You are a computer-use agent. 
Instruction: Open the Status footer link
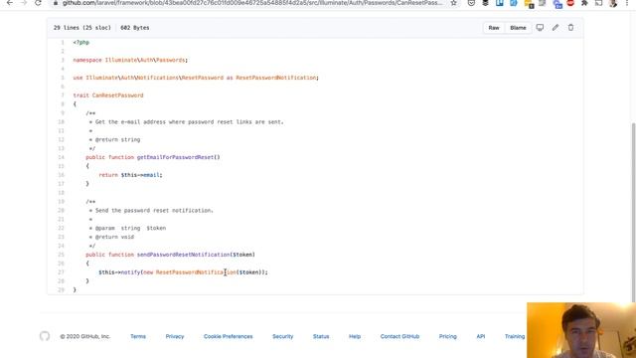tap(321, 336)
